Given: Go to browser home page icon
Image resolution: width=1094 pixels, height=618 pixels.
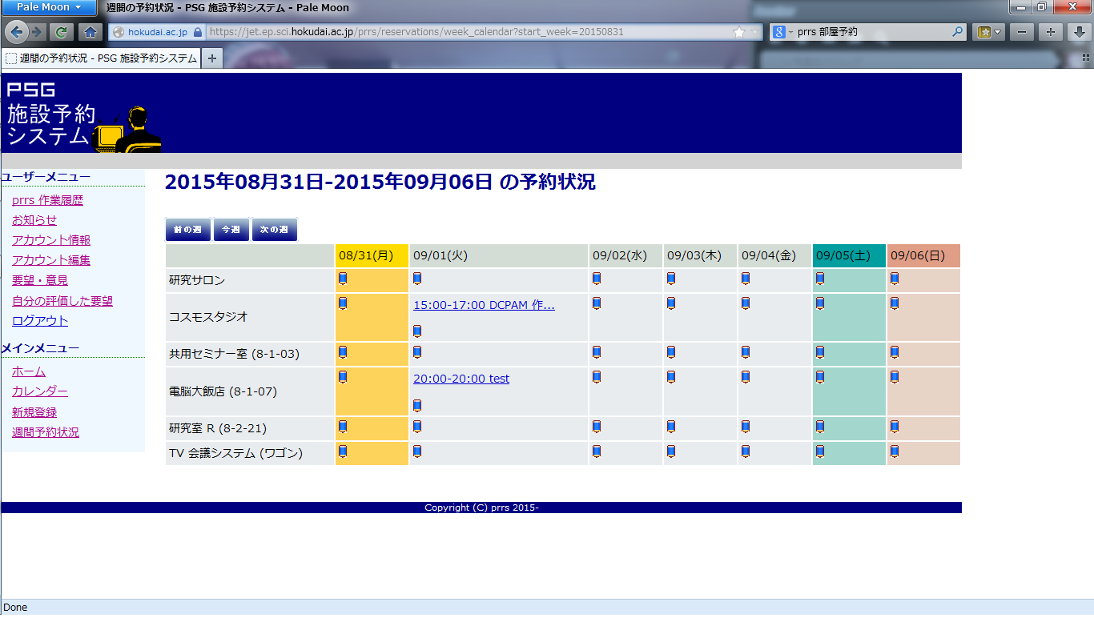Looking at the screenshot, I should tap(90, 32).
